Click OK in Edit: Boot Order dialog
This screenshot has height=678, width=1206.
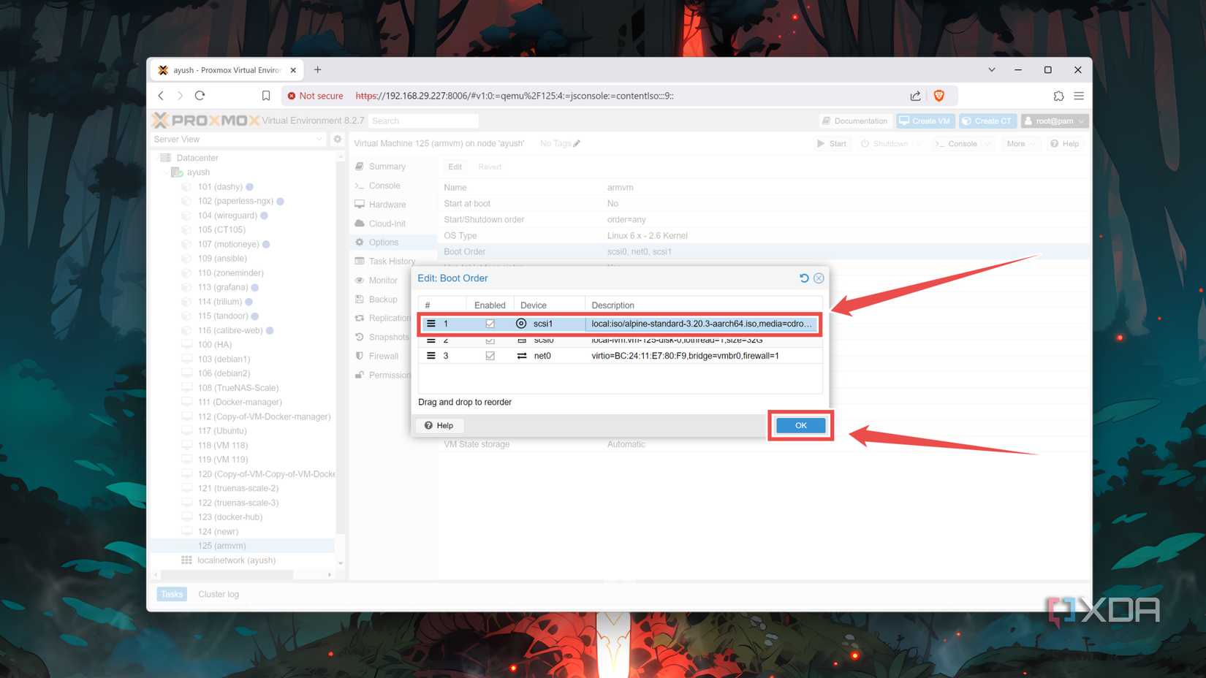click(x=800, y=425)
